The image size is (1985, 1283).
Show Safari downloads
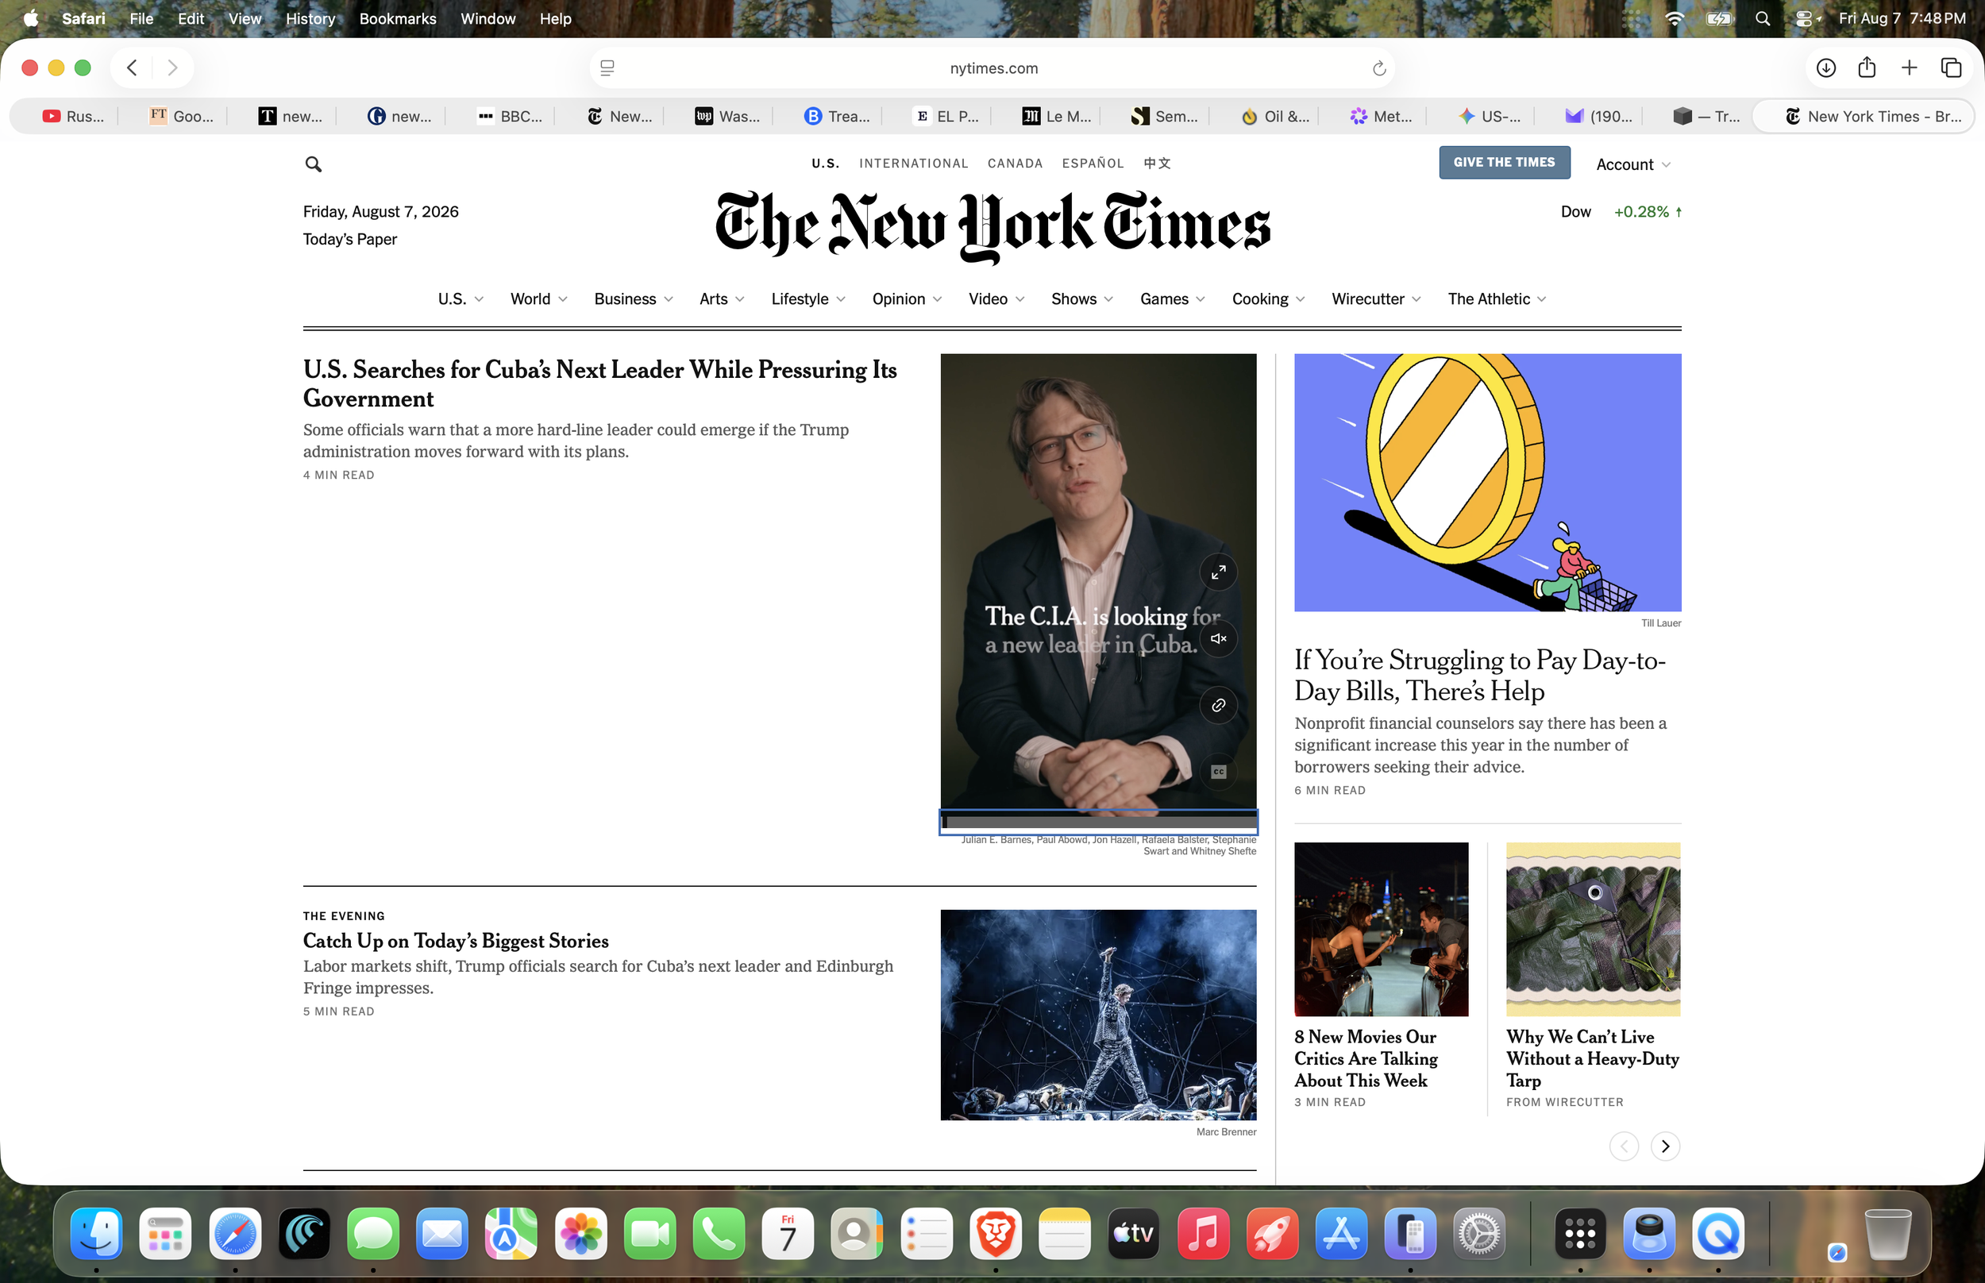pyautogui.click(x=1825, y=67)
